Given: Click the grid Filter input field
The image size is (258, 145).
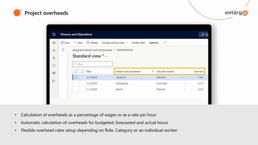Looking at the screenshot, I should (x=92, y=64).
